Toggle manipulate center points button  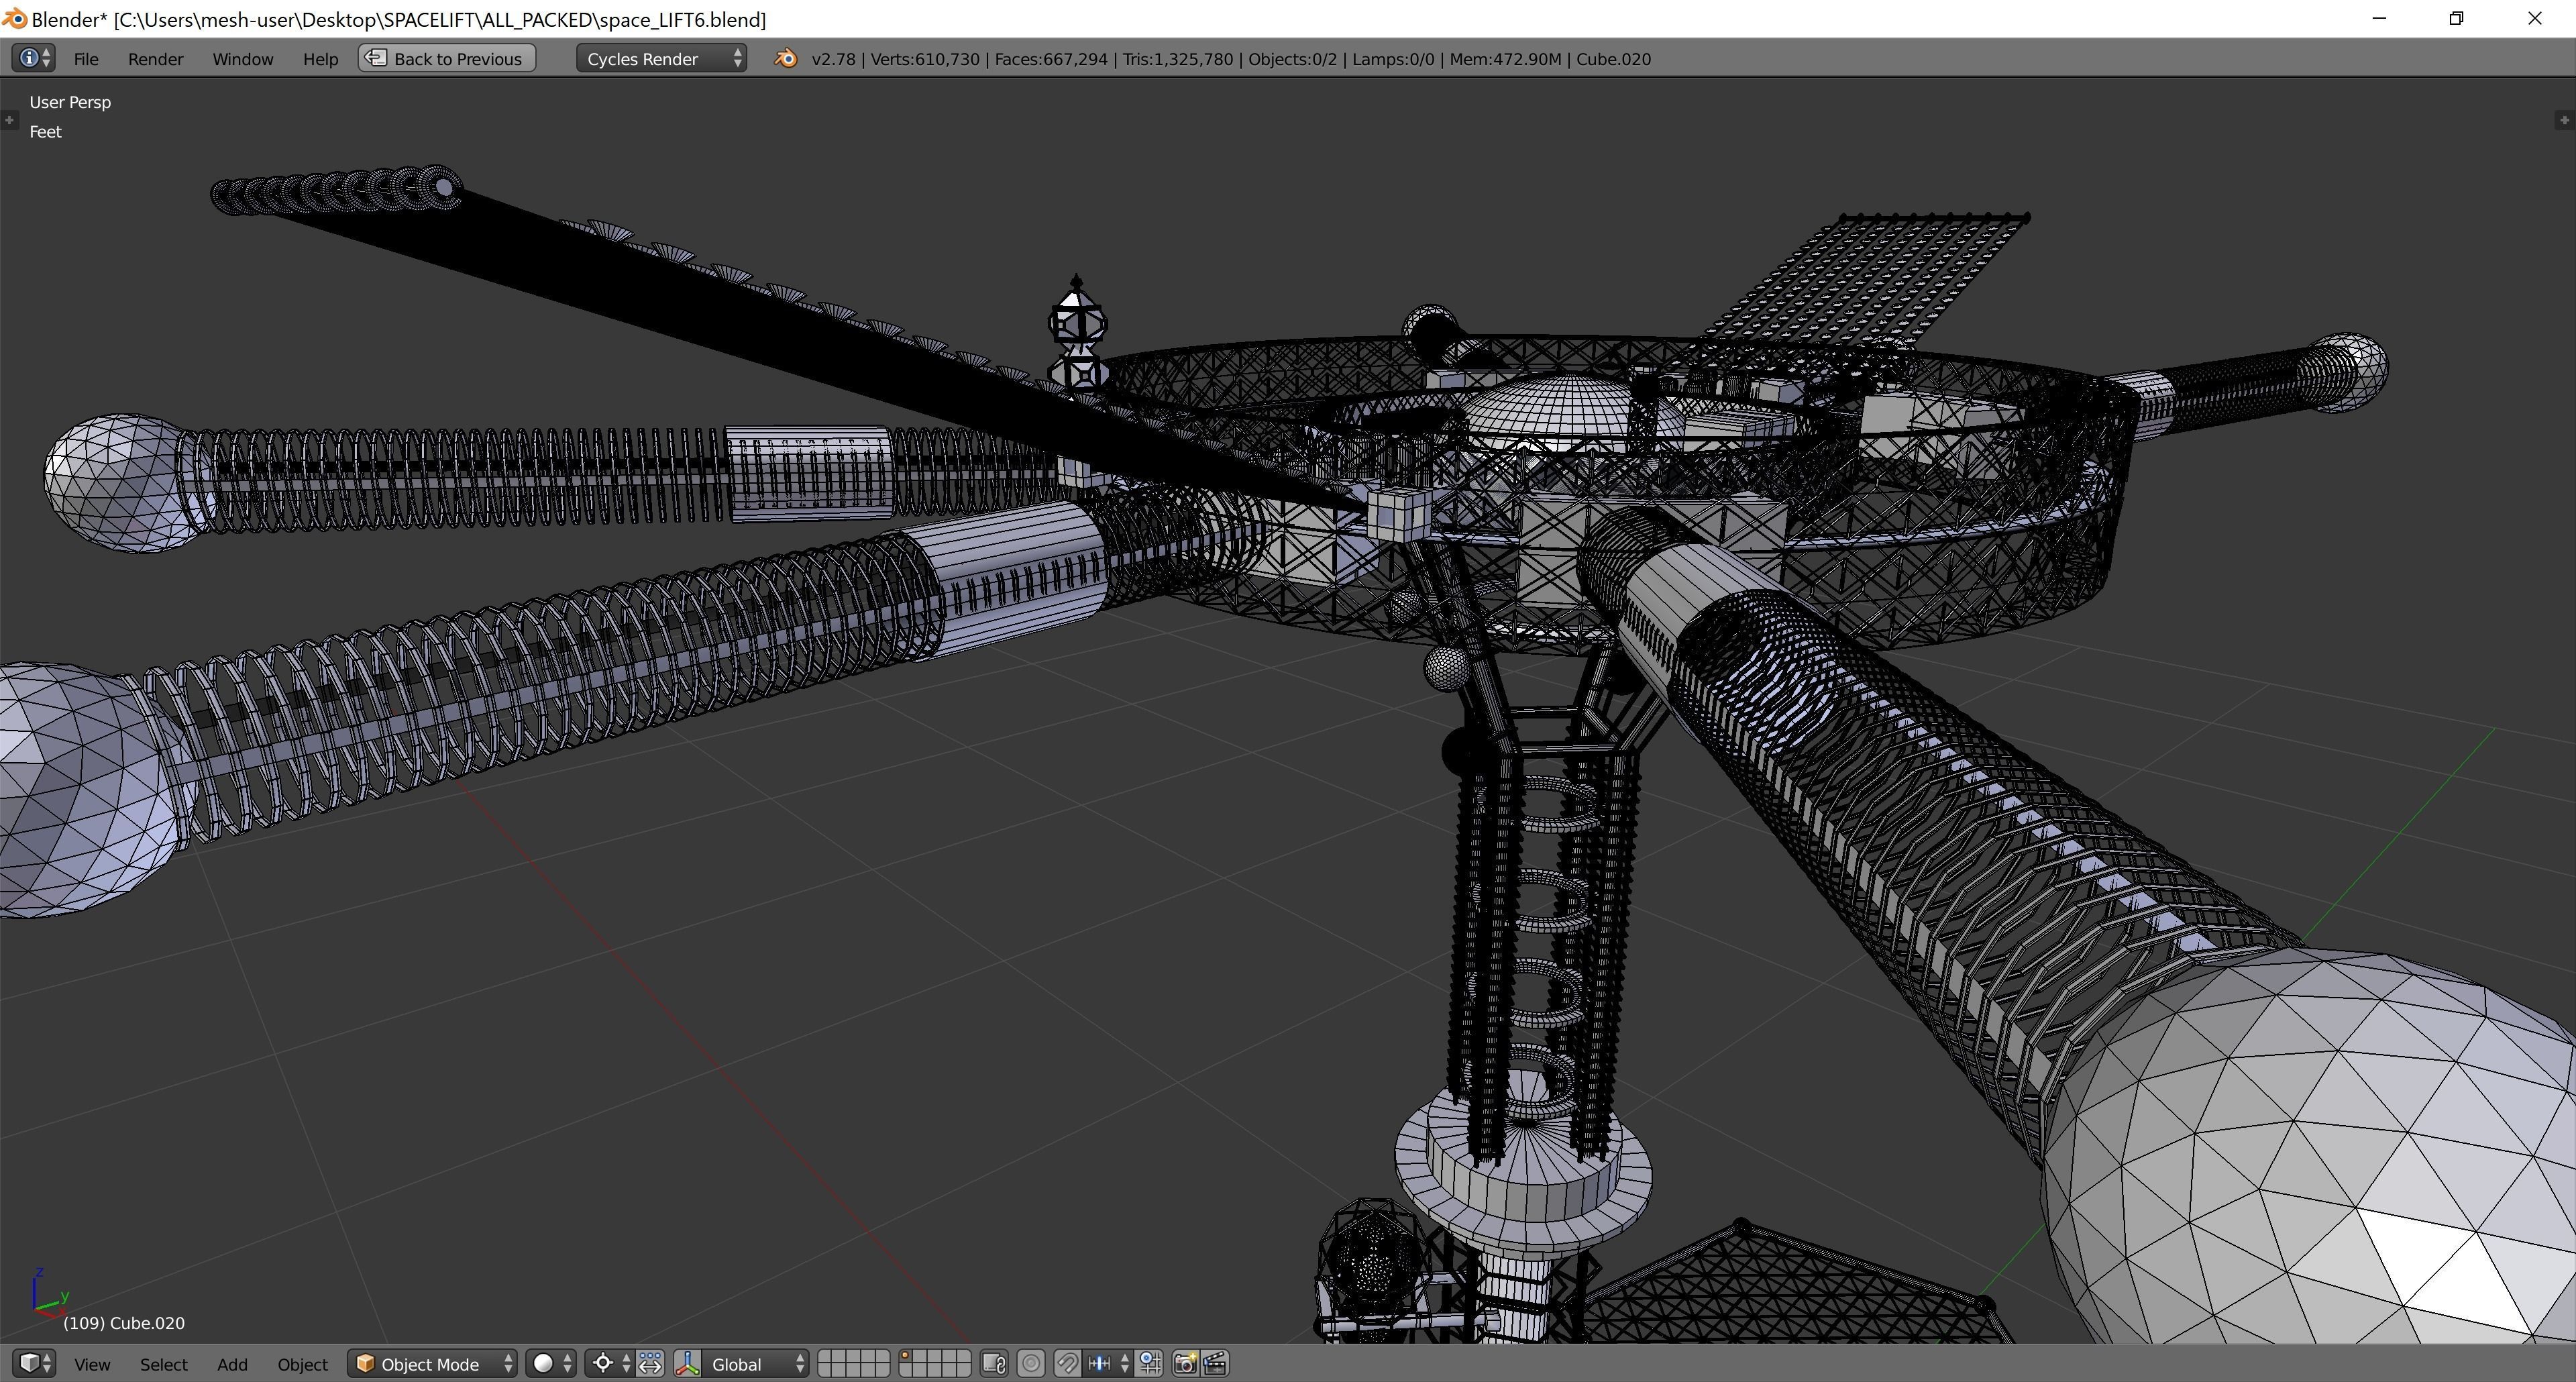650,1364
